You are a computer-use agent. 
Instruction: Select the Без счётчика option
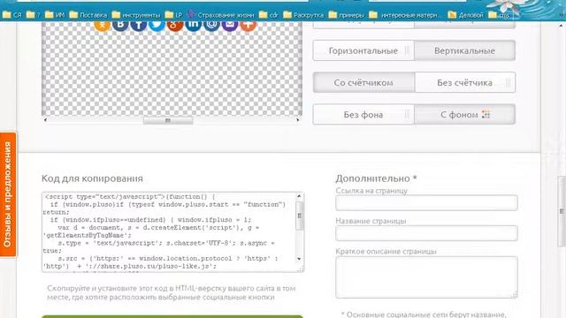pyautogui.click(x=465, y=82)
